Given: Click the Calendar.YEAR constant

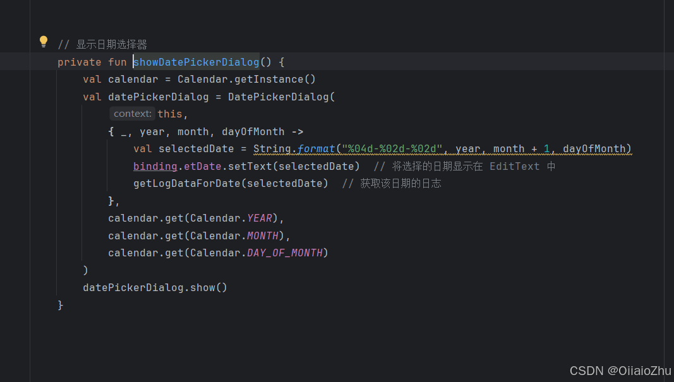Looking at the screenshot, I should coord(260,218).
